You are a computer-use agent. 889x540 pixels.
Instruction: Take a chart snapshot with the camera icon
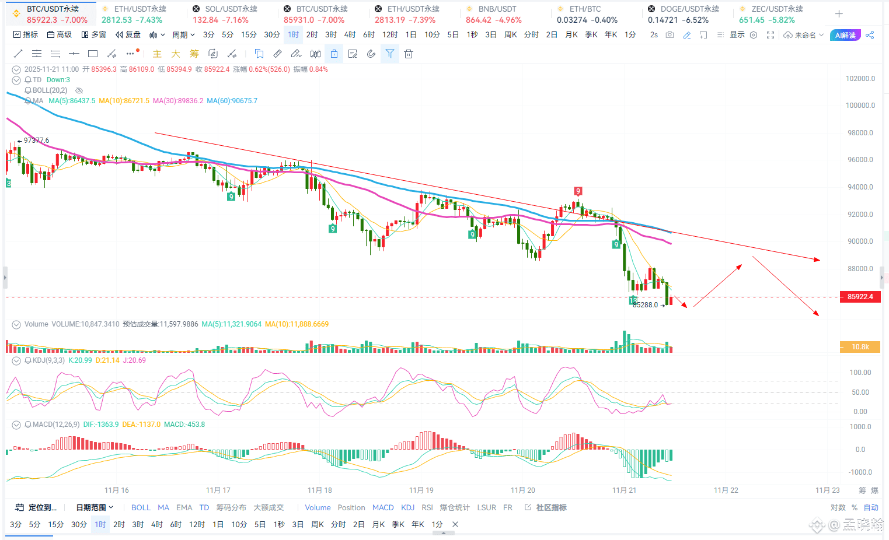pyautogui.click(x=670, y=35)
